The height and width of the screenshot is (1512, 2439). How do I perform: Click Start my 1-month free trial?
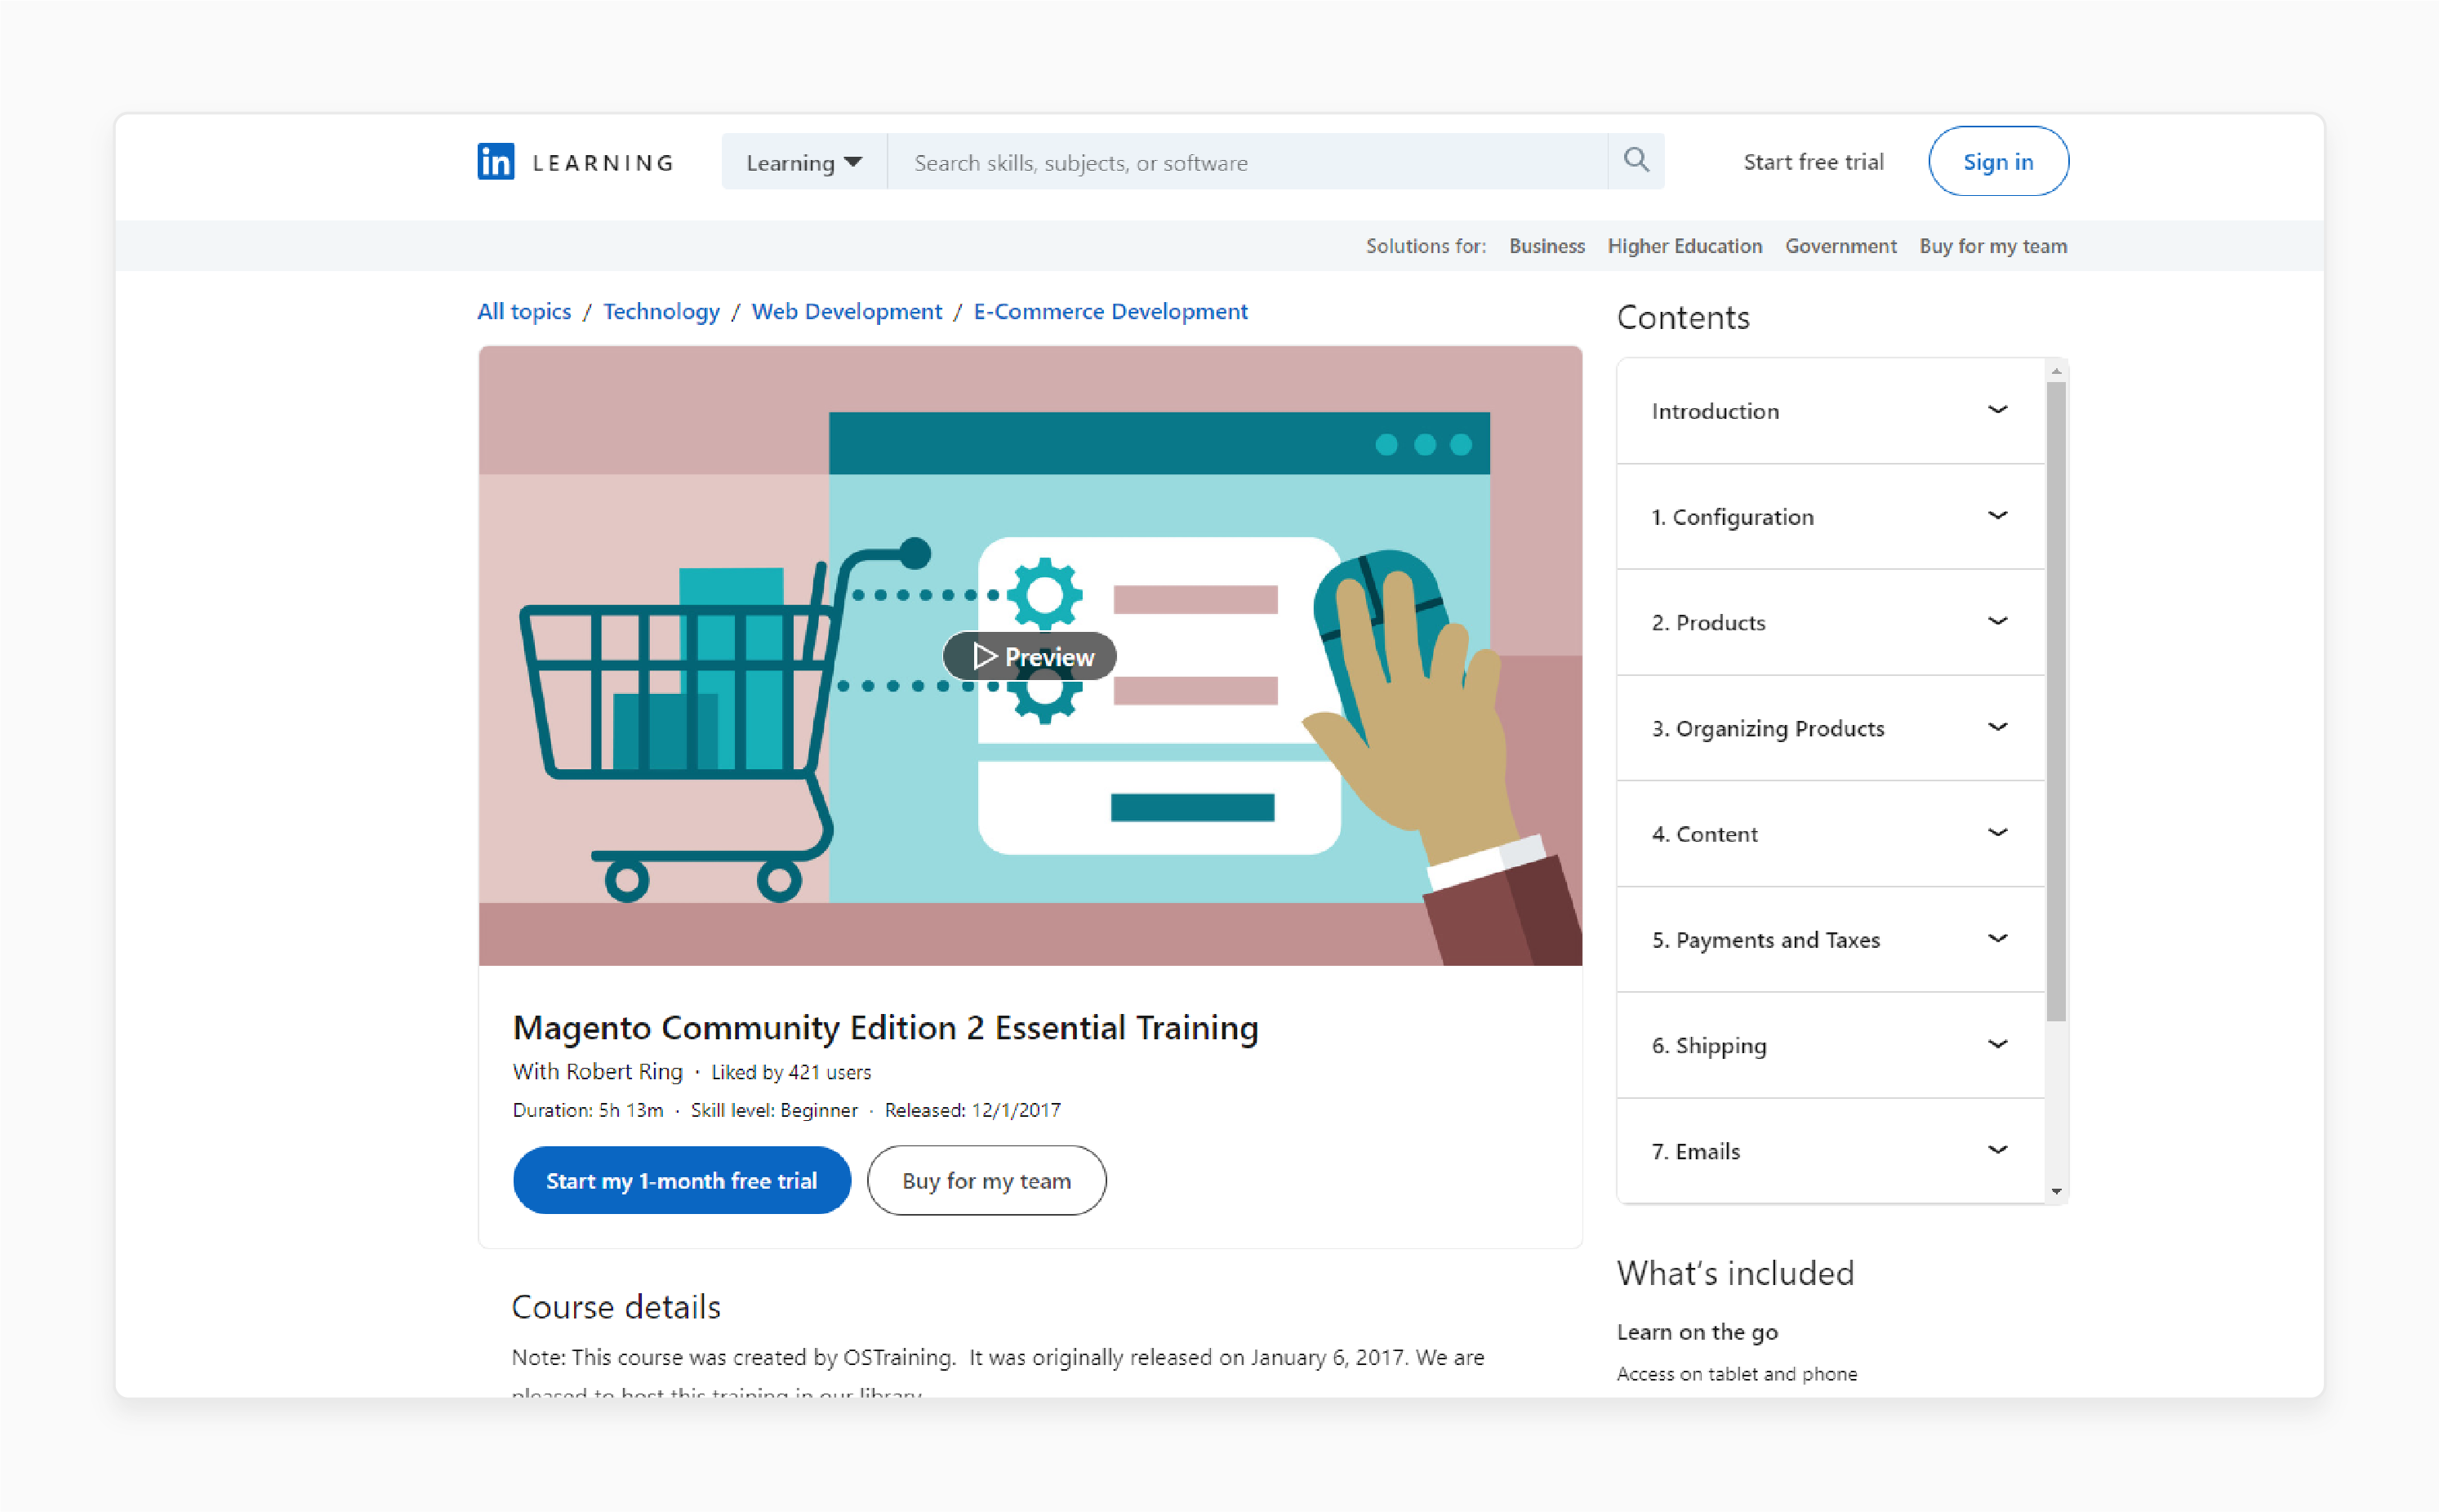681,1180
